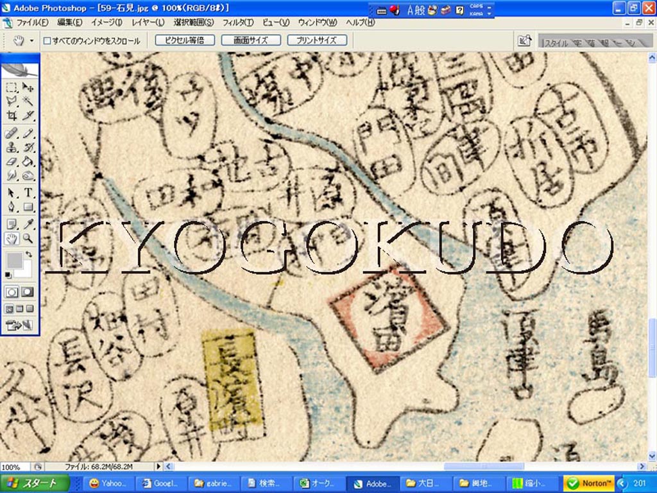Choose Full Screen Mode with menu bar

(x=19, y=309)
